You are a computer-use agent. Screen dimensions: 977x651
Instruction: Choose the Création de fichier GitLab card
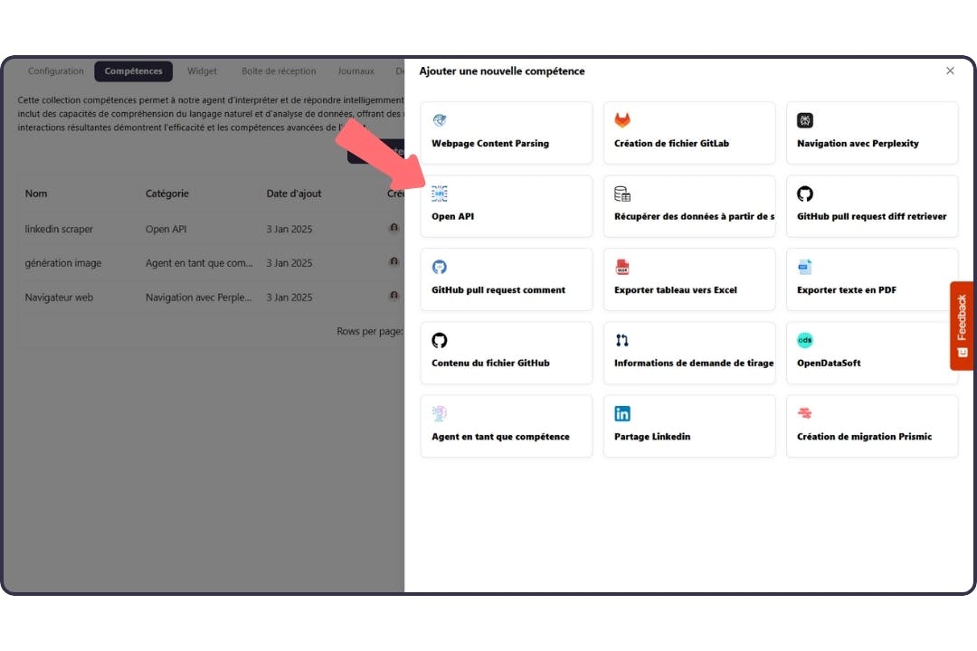[689, 133]
